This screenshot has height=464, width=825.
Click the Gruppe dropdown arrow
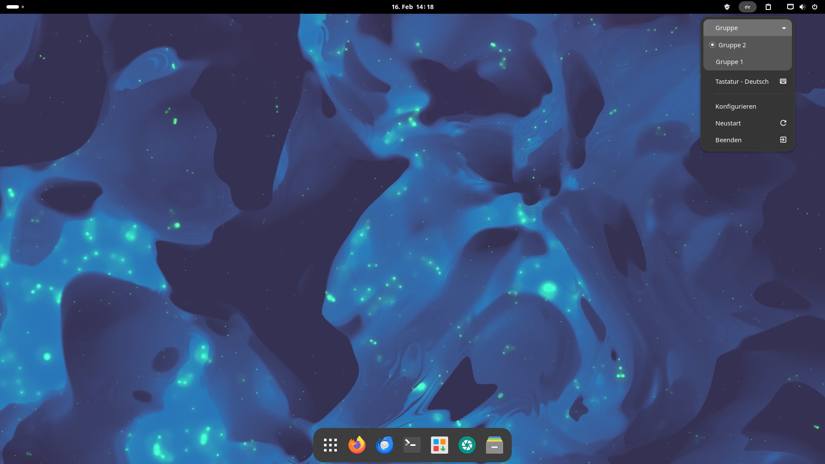point(784,28)
